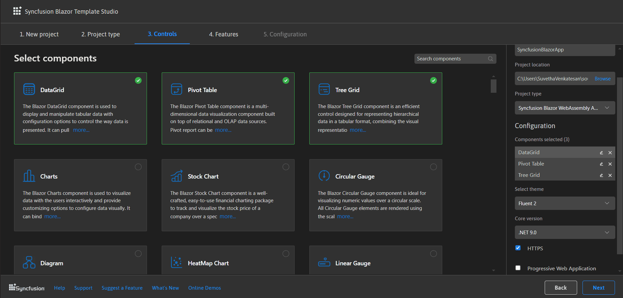The image size is (623, 298).
Task: Click the DataGrid component icon
Action: (x=29, y=89)
